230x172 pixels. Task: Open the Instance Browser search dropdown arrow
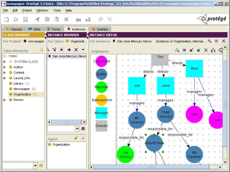(77, 129)
